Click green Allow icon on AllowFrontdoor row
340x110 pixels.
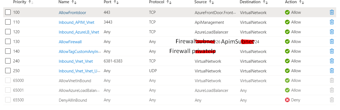[x=287, y=12]
